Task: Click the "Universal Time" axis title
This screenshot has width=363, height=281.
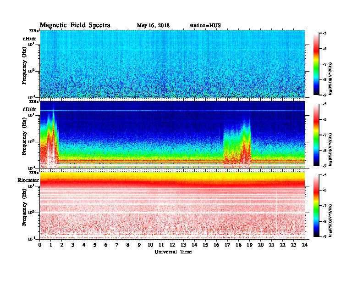Action: (x=173, y=252)
